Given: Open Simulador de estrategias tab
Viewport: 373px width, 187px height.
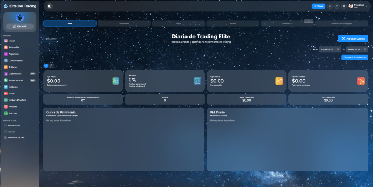Looking at the screenshot, I should pyautogui.click(x=342, y=24).
